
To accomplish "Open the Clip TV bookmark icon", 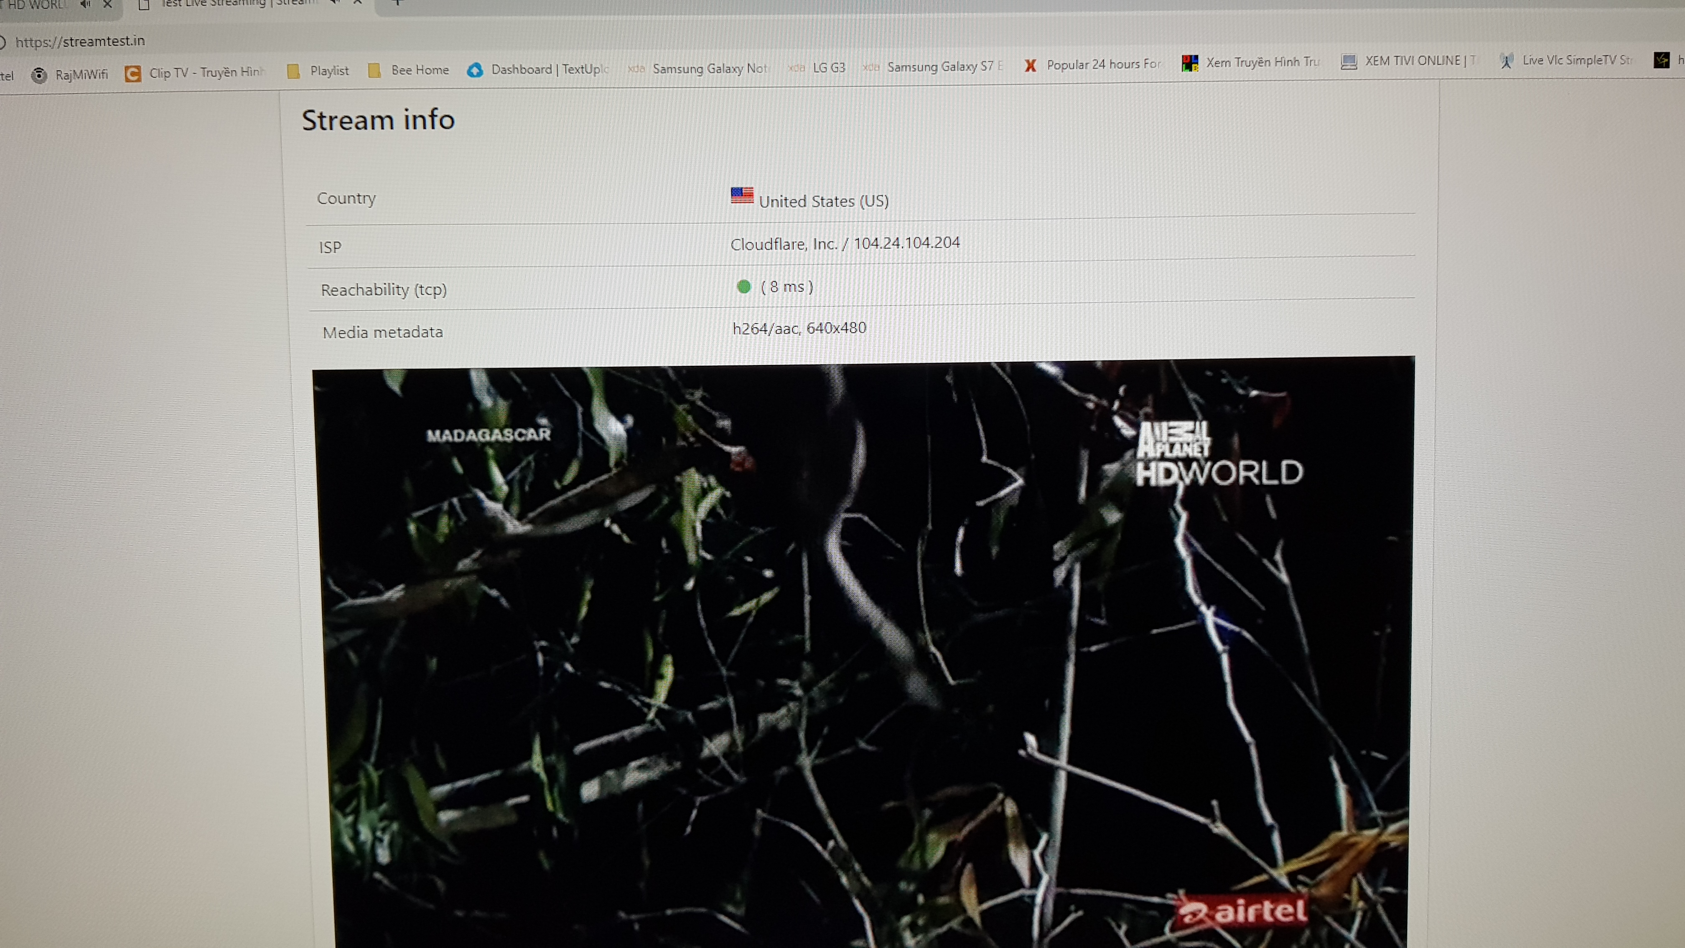I will [x=133, y=73].
